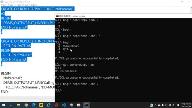Viewport: 192px width, 108px height.
Task: Click the 'TO_CHAR(NoParamsF,' line in Notepad
Action: [x=30, y=87]
